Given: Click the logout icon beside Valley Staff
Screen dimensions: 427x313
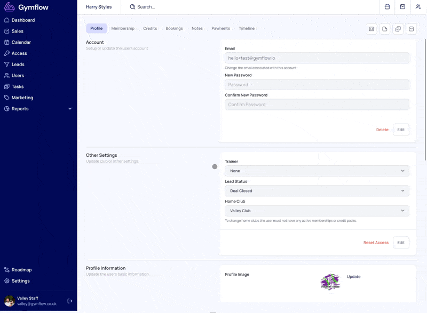Looking at the screenshot, I should coord(70,301).
